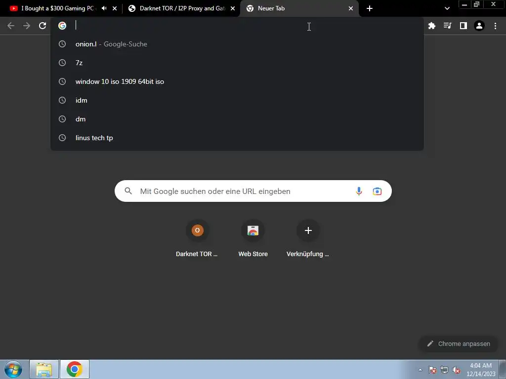Search by image with Google Lens icon
Screen dimensions: 506x379
pos(377,191)
